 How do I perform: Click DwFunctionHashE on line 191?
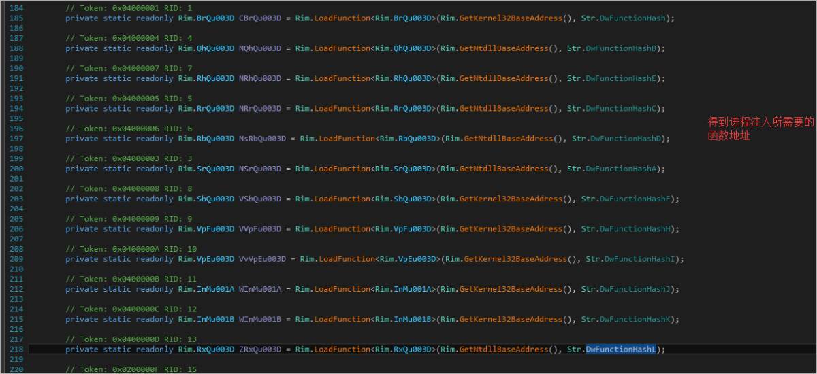click(x=621, y=78)
